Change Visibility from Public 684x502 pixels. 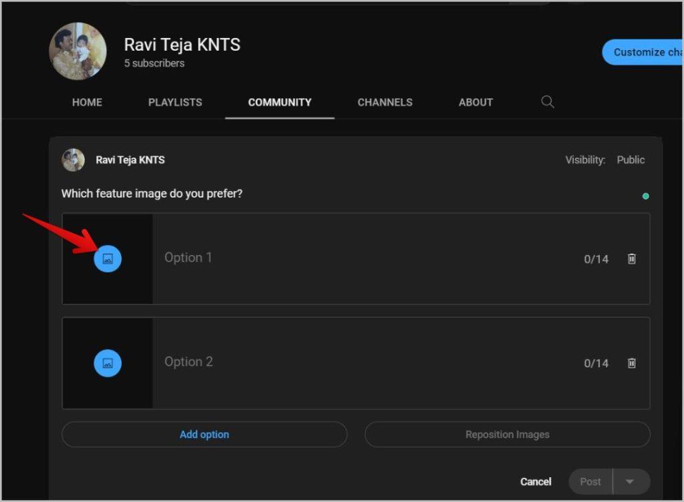[x=631, y=160]
